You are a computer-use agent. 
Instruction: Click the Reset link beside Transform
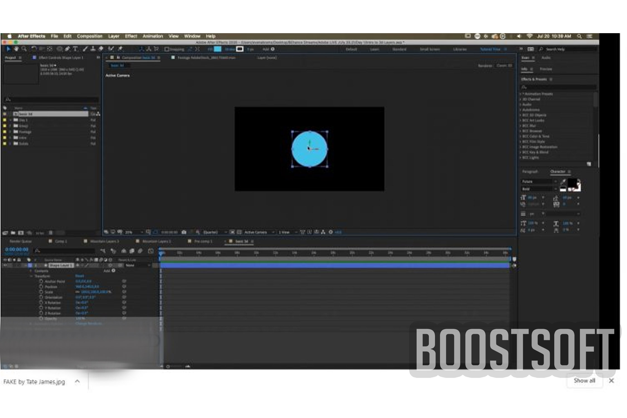pyautogui.click(x=80, y=276)
